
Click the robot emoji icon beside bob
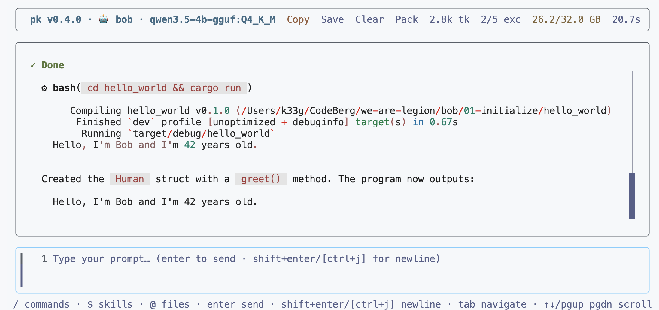coord(103,19)
